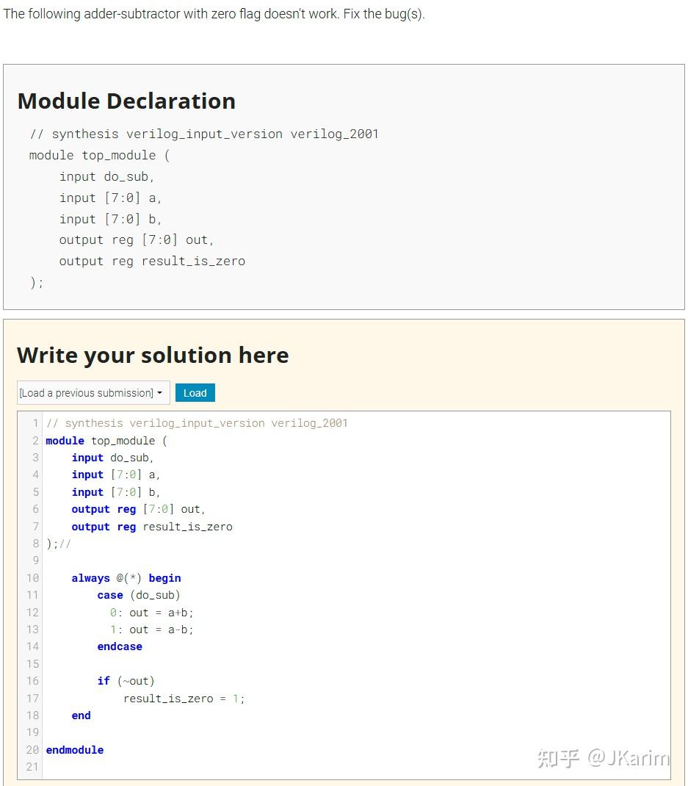This screenshot has height=786, width=688.
Task: Click the blue Load button
Action: 195,393
